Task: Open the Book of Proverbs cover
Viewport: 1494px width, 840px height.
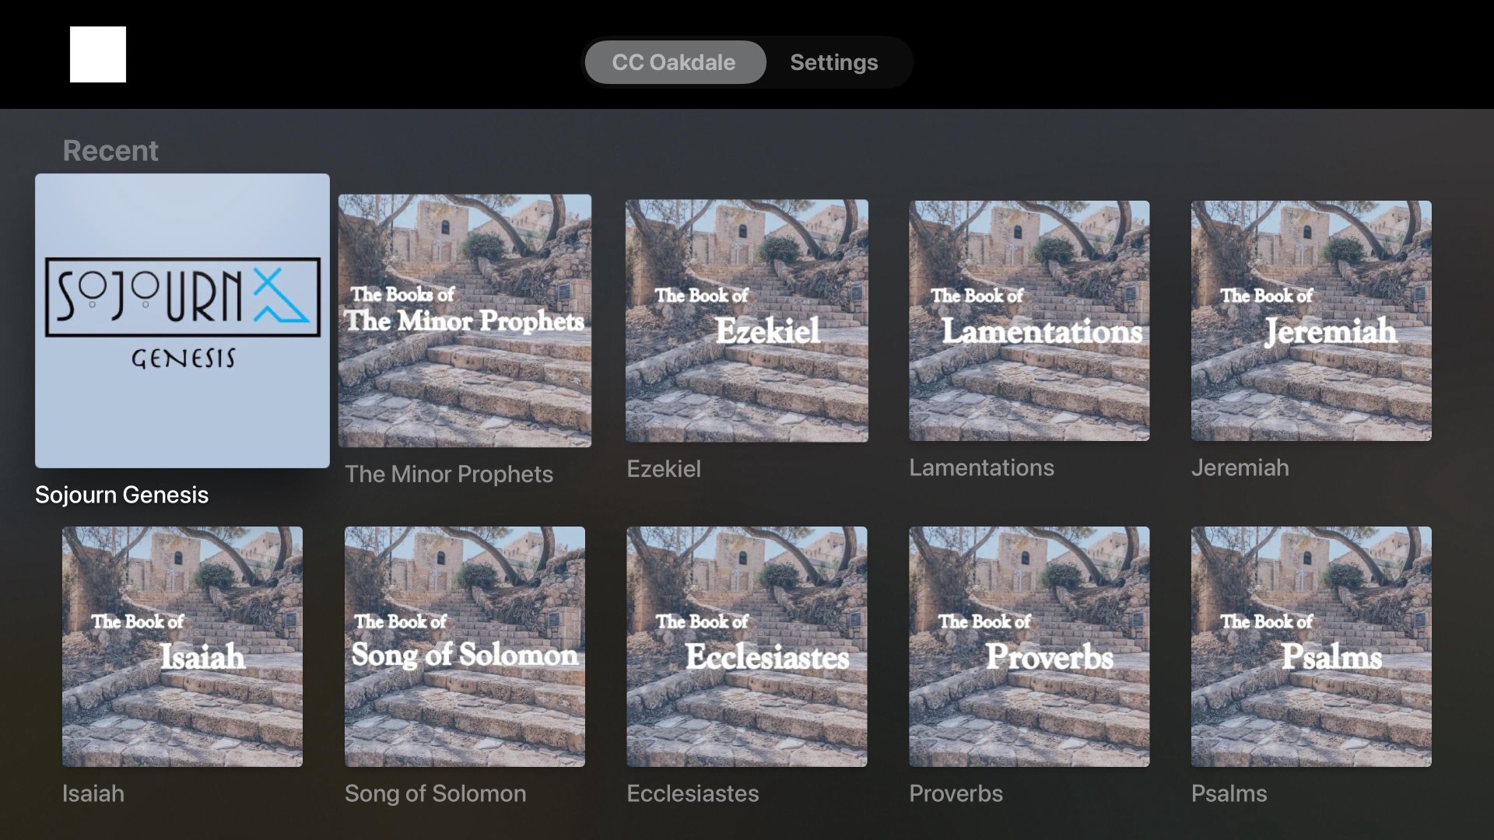Action: point(1029,646)
